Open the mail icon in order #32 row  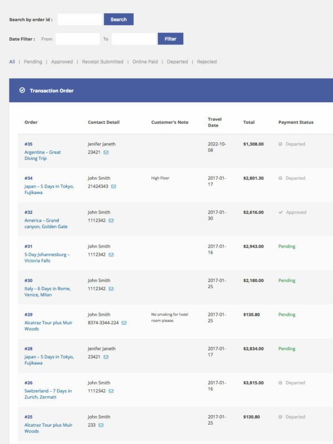click(x=111, y=220)
